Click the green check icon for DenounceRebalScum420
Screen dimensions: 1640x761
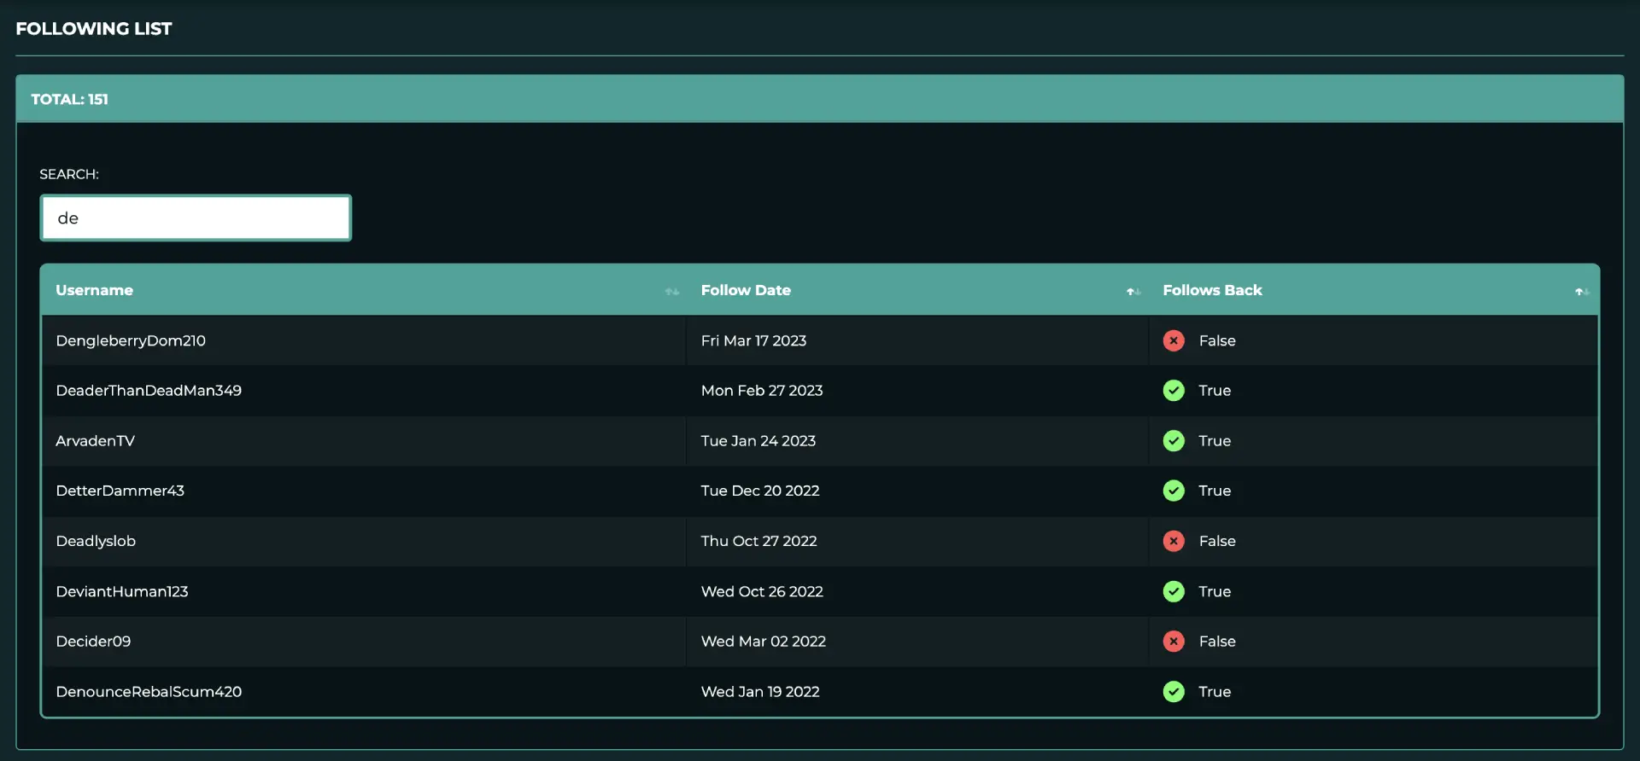(1174, 692)
